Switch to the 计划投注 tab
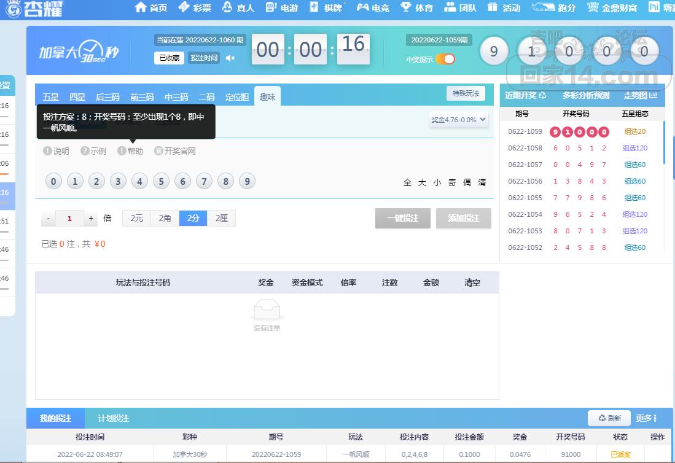The image size is (675, 463). (113, 418)
